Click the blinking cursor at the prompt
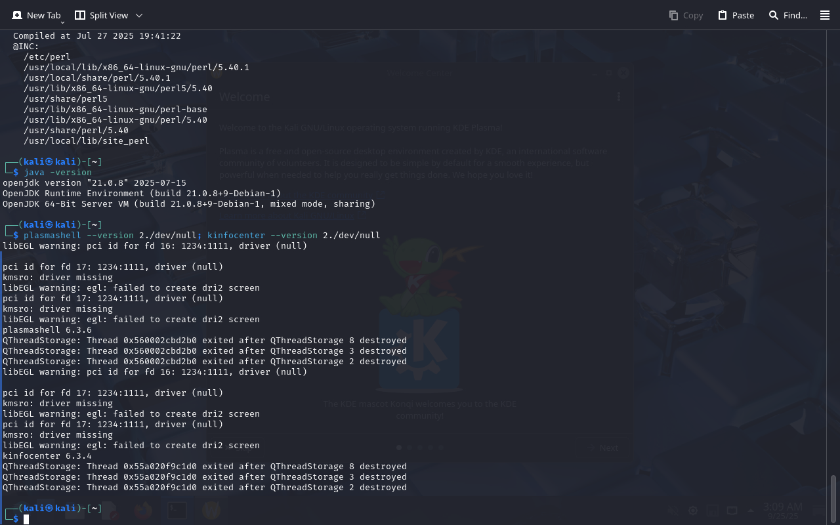Viewport: 840px width, 525px height. [26, 519]
